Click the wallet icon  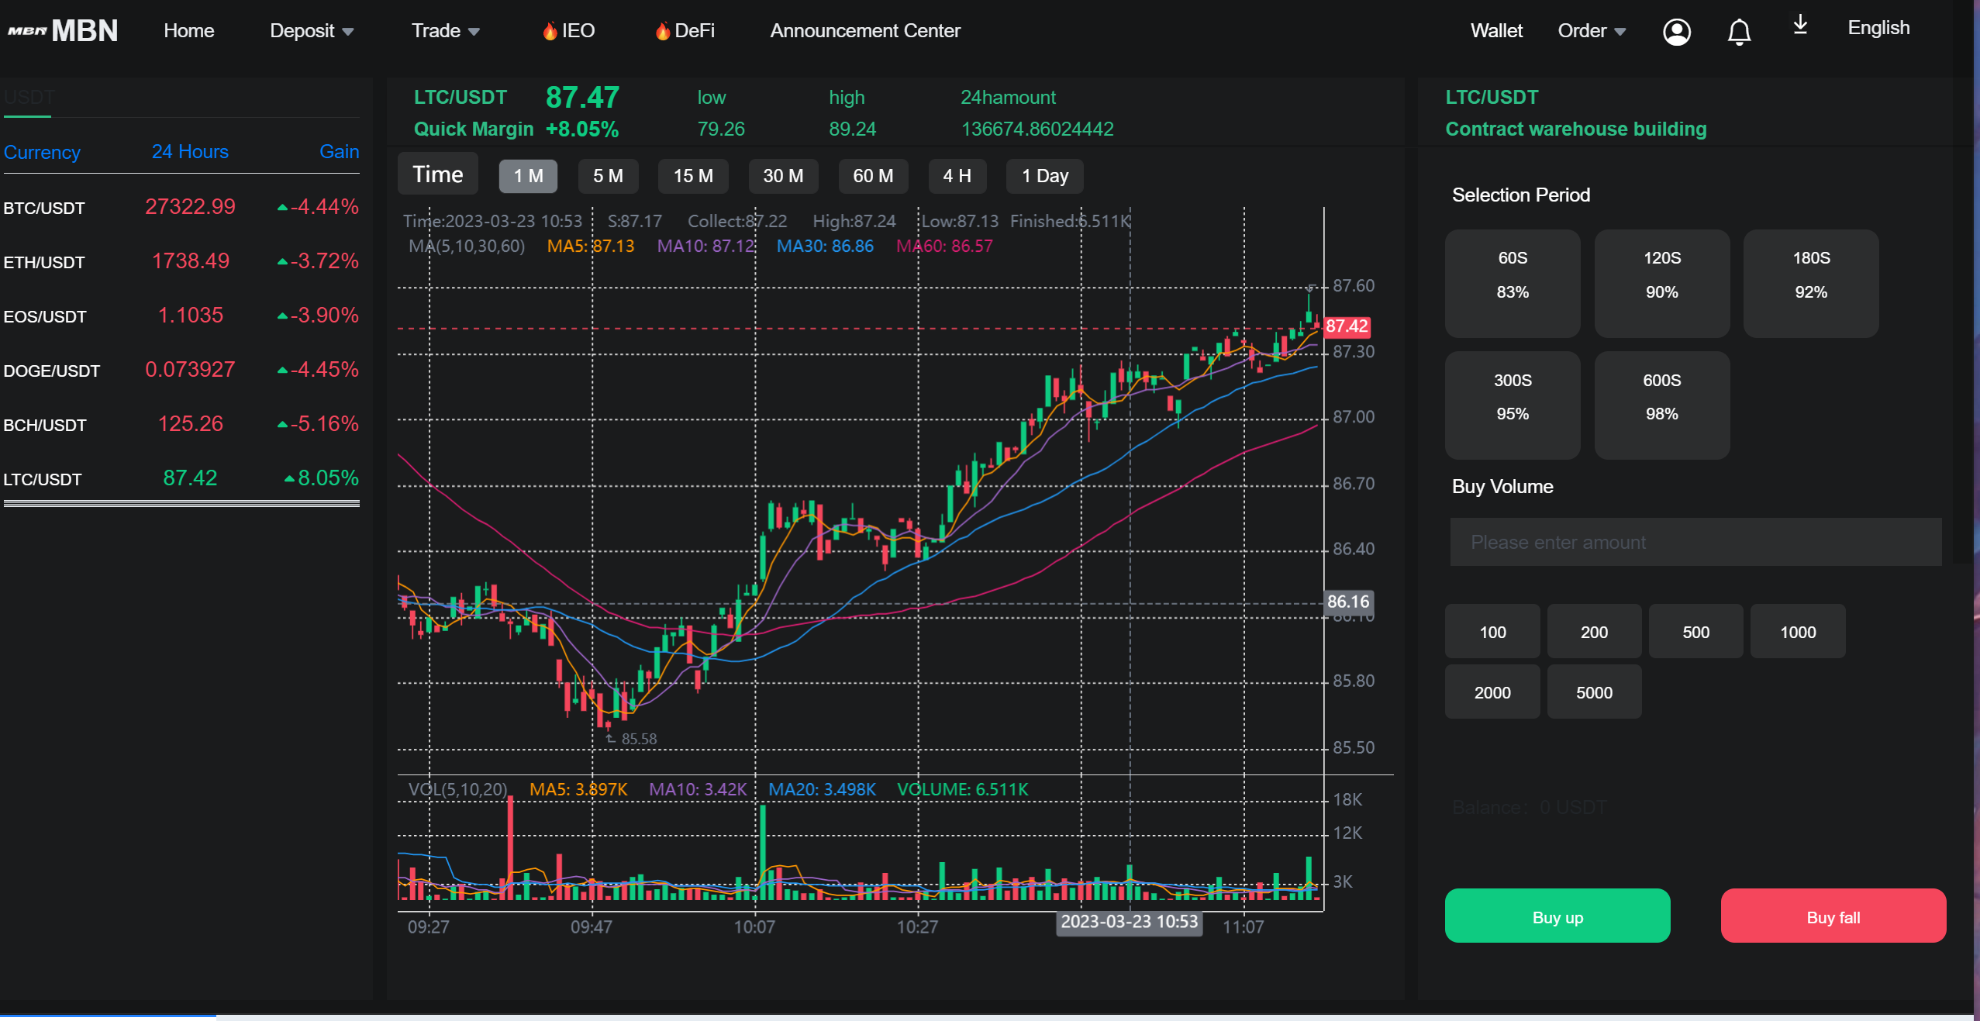pyautogui.click(x=1495, y=29)
